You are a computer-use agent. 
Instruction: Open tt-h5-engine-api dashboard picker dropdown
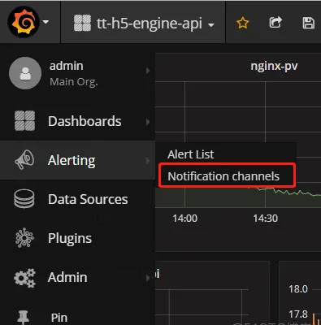(144, 24)
